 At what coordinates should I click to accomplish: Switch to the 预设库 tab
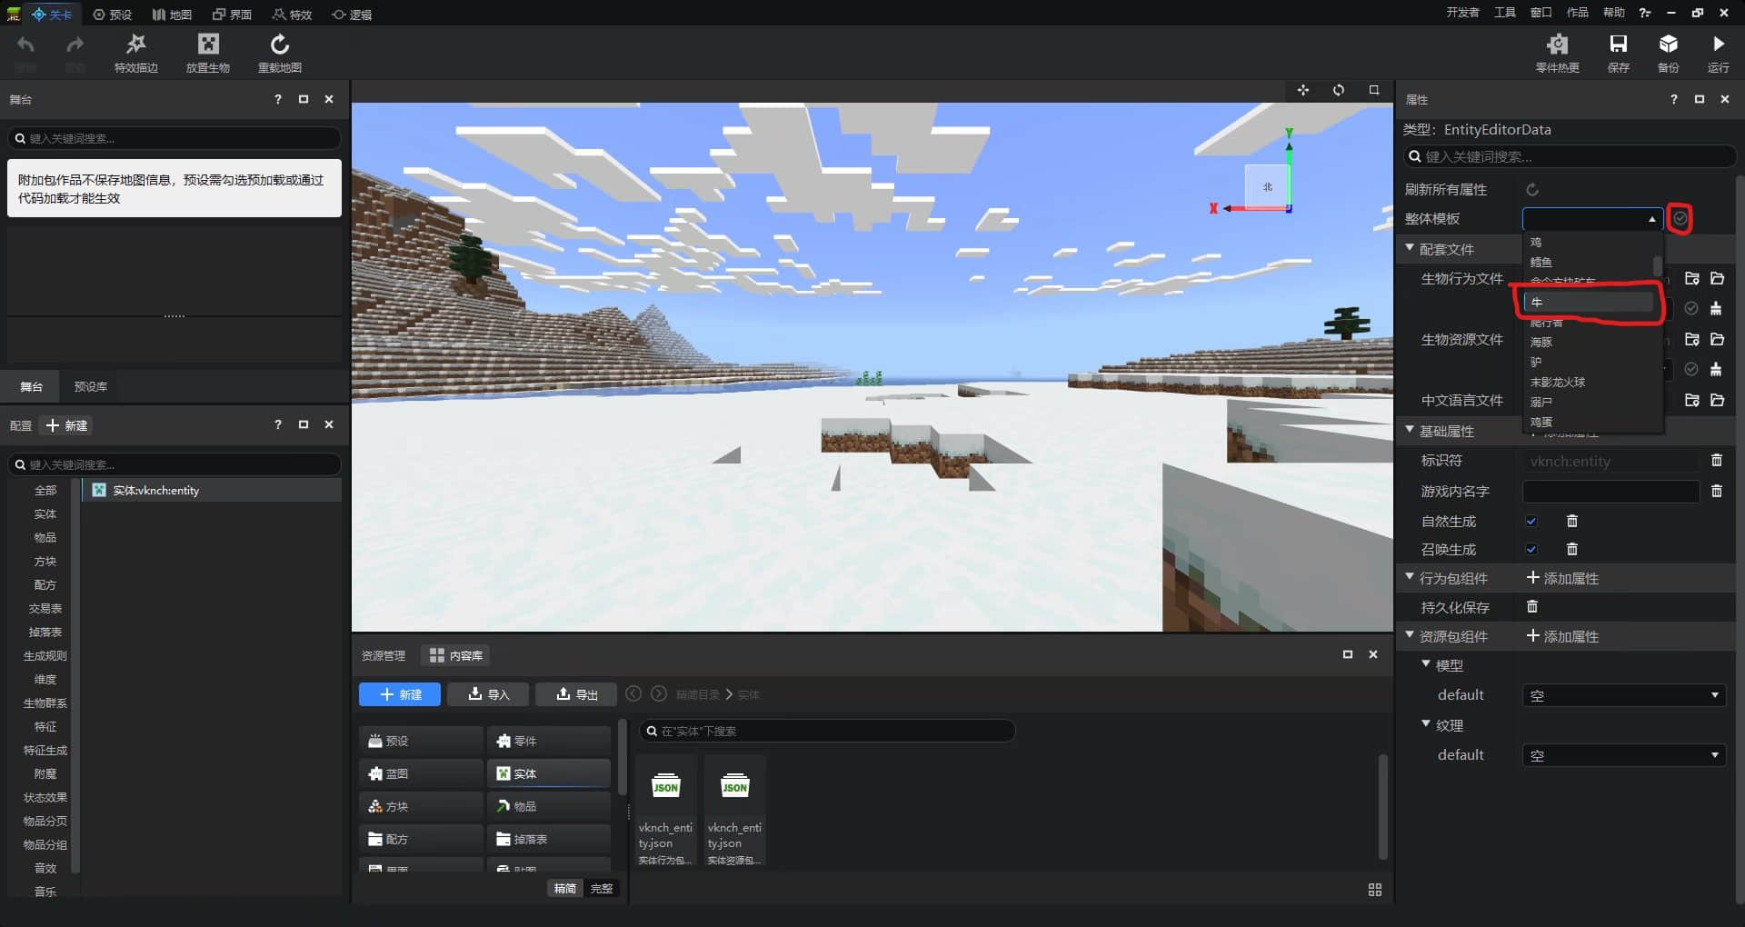[x=91, y=386]
